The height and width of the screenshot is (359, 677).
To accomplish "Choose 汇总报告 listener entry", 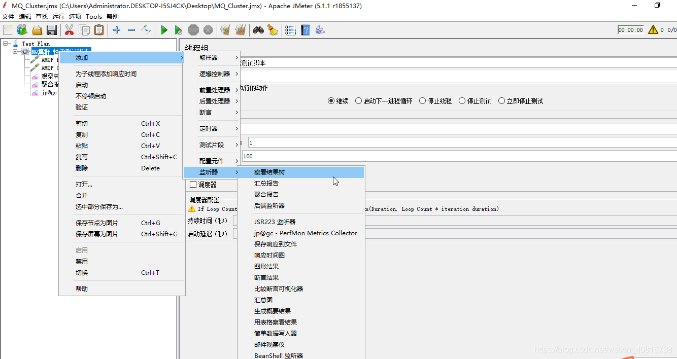I will (301, 184).
